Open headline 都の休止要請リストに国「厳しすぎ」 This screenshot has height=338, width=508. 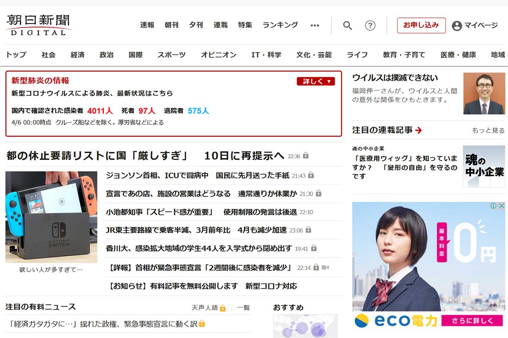(145, 155)
